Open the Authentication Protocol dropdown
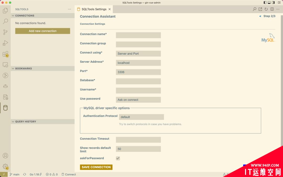Screen dimensions: 283x177 point(141,117)
